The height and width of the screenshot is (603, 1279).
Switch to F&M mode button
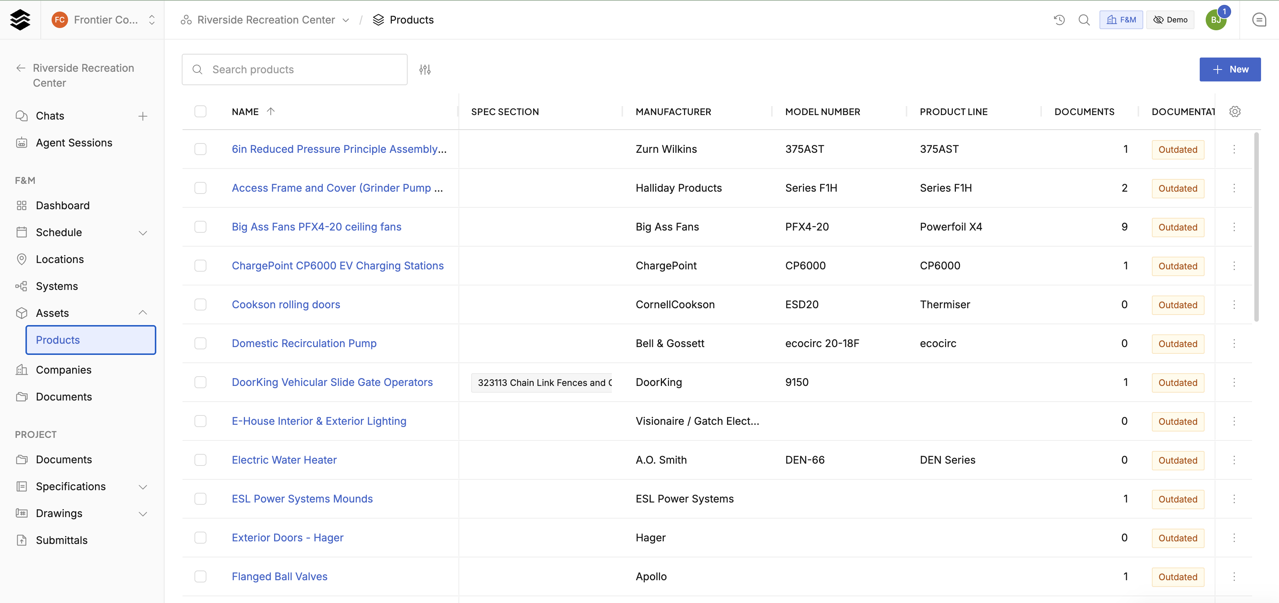pos(1120,20)
